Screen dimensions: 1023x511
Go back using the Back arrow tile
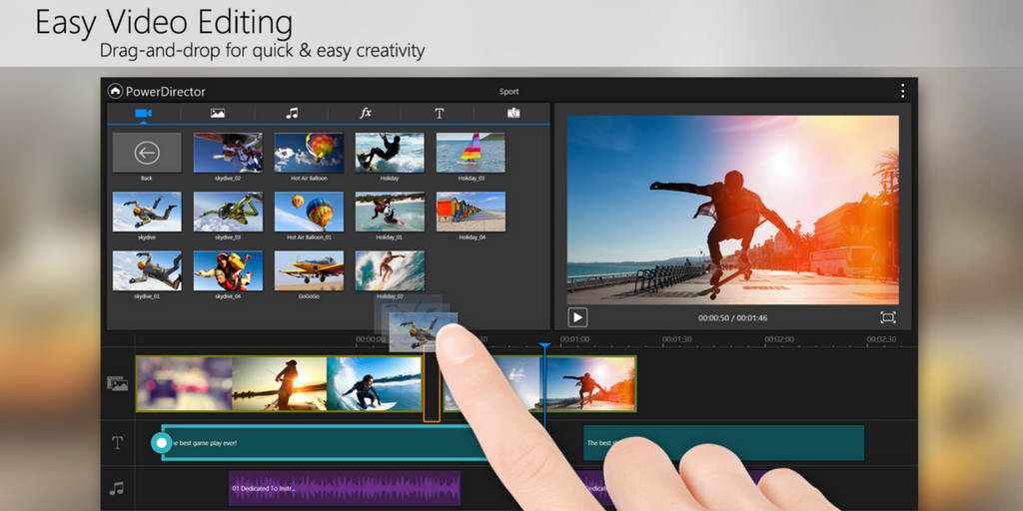[x=147, y=153]
